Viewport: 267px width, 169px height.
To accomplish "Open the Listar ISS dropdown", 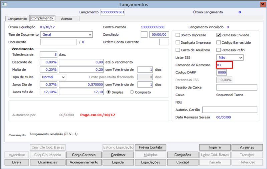I will 230,57.
